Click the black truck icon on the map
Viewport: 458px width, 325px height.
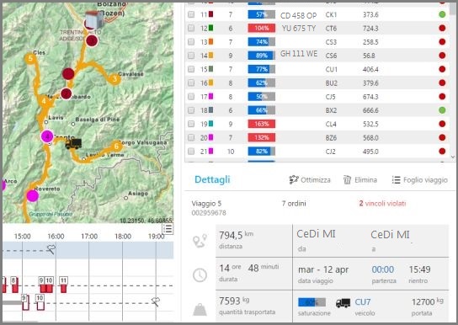pos(73,143)
